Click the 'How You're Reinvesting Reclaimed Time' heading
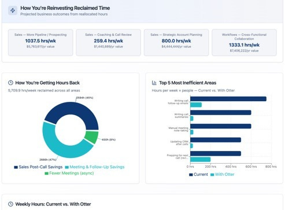Viewport: 285px width, 210px height. tap(65, 8)
